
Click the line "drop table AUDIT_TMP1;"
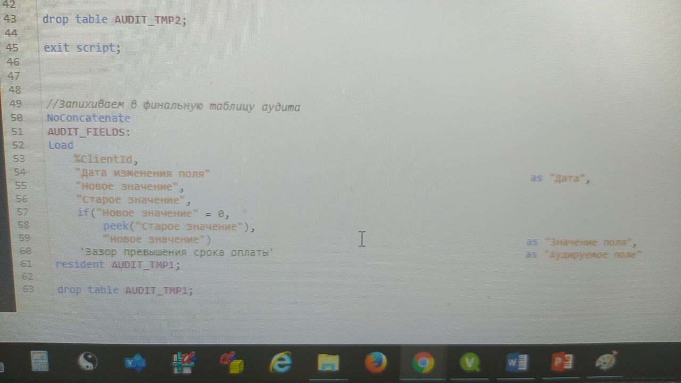[x=125, y=290]
